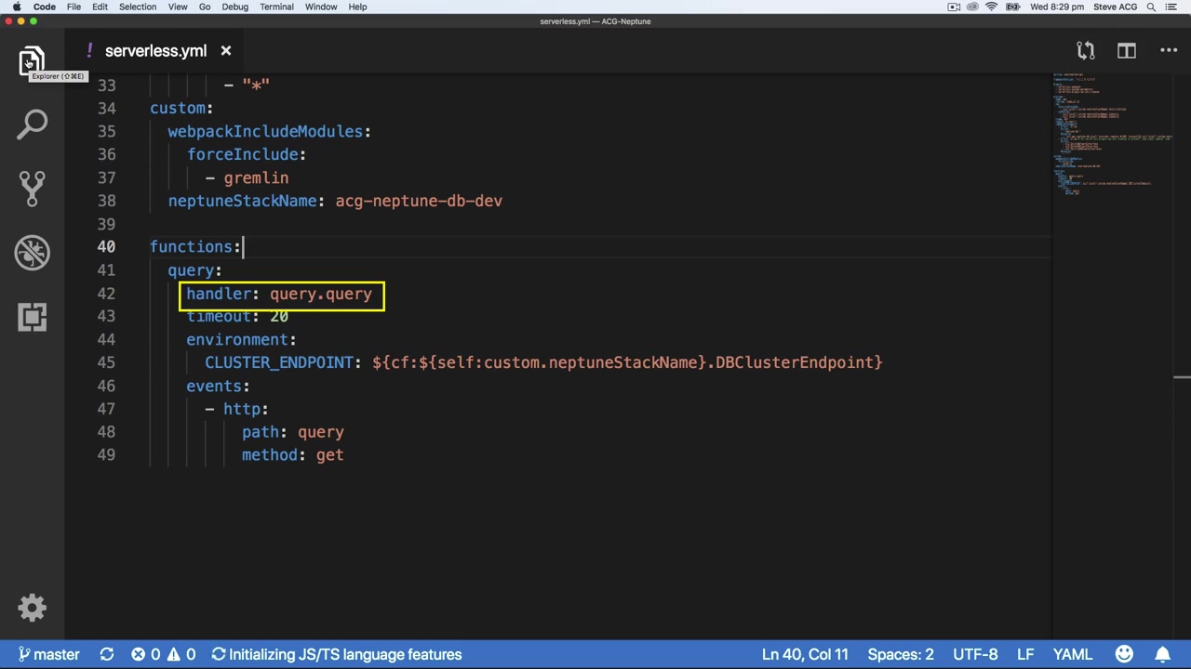The height and width of the screenshot is (669, 1191).
Task: Click the Open Changes icon in editor toolbar
Action: [x=1085, y=51]
